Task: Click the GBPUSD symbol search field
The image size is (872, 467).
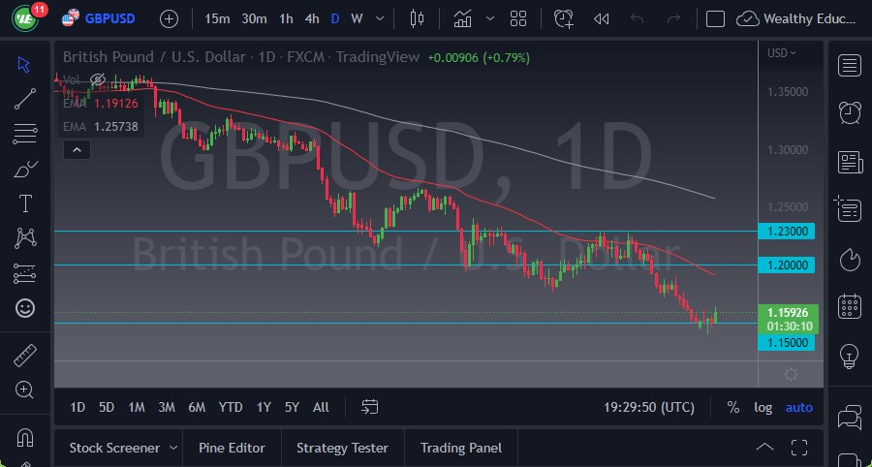Action: (109, 18)
